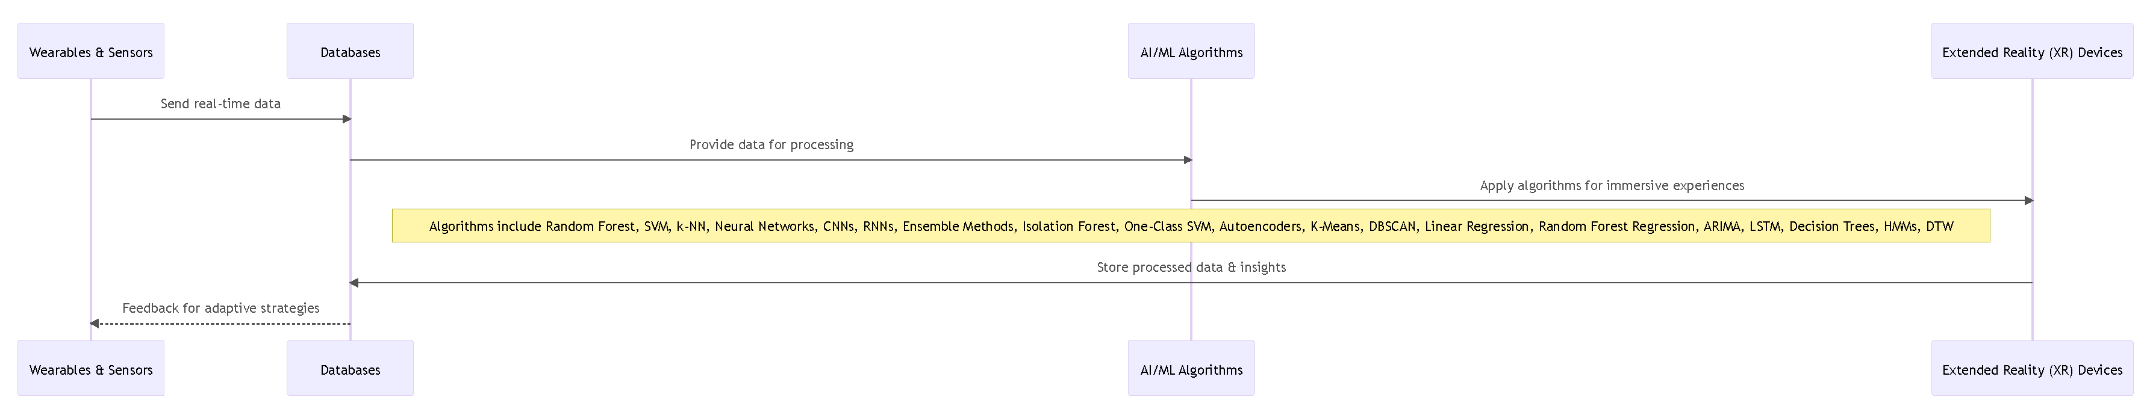Click the top Wearables & Sensors participant box
The height and width of the screenshot is (418, 2144).
pos(91,52)
